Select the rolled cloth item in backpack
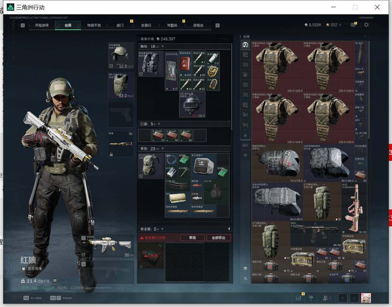This screenshot has width=392, height=307. 178,198
